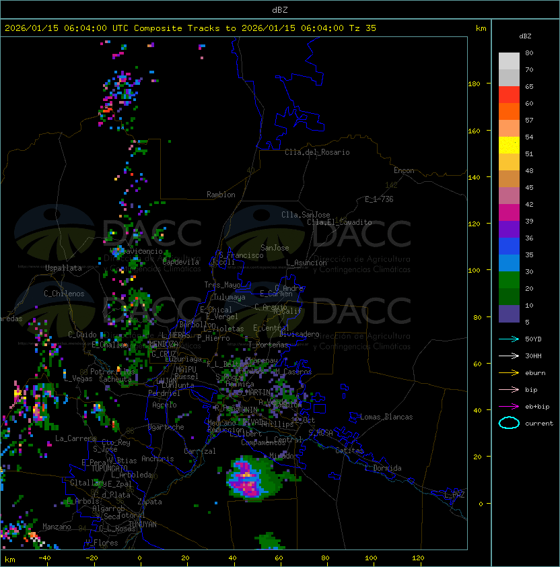
Task: Click the Manzano map label
Action: (57, 527)
